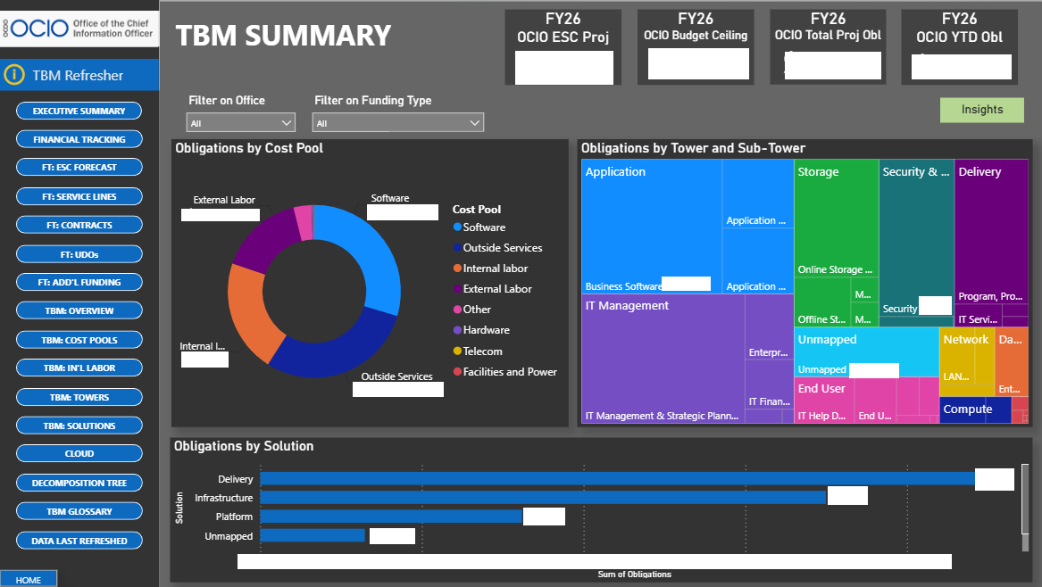Image resolution: width=1042 pixels, height=587 pixels.
Task: Navigate to TBM: Overview
Action: pyautogui.click(x=79, y=310)
